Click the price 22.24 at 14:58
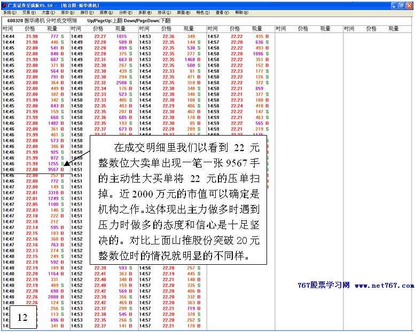This screenshot has width=415, height=332. tap(237, 106)
